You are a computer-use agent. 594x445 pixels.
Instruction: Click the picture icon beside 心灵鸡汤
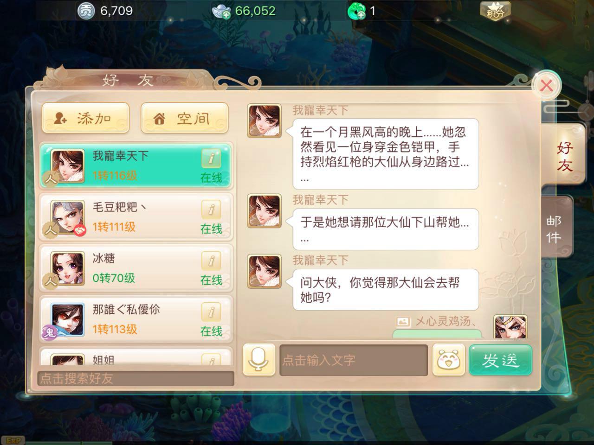pos(403,321)
